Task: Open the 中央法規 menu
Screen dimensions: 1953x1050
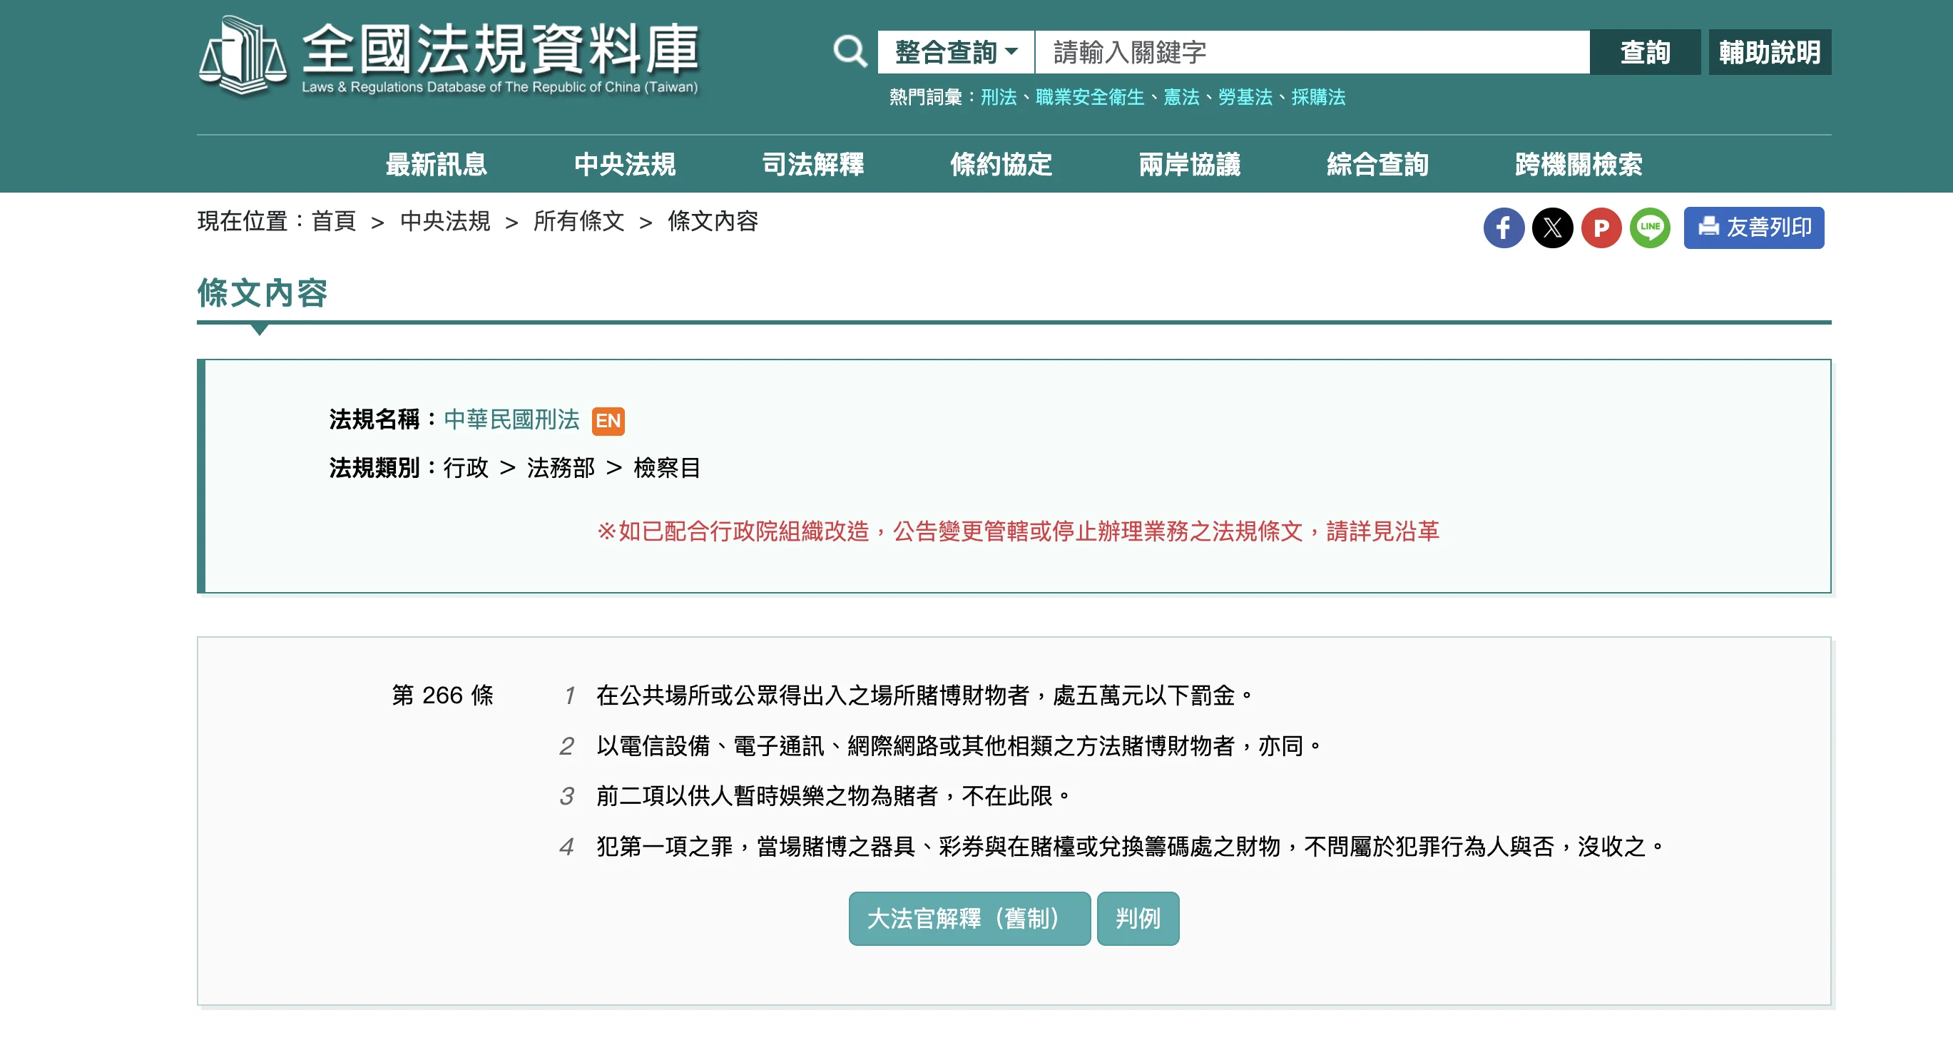Action: (x=625, y=165)
